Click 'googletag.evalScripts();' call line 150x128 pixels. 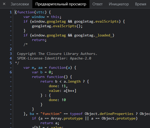57,26
